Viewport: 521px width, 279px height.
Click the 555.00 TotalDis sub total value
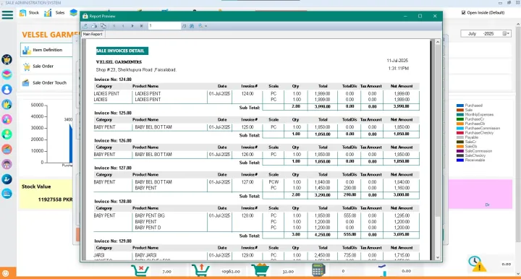pos(350,234)
